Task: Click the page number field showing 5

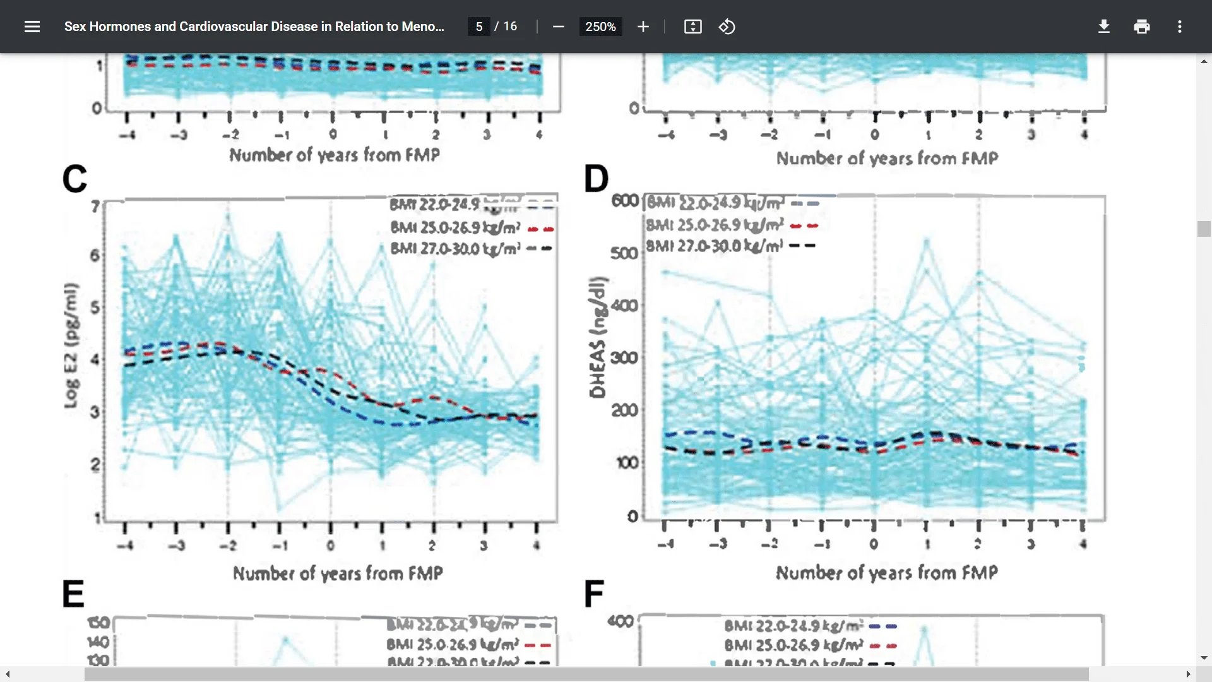Action: click(x=479, y=27)
